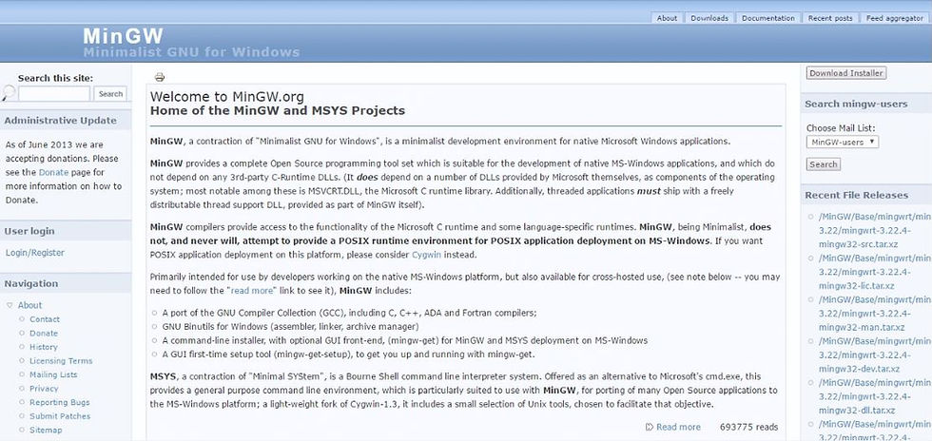932x441 pixels.
Task: Open mingwrt-3.22.4-mingw32-lic.tar.xz release link
Action: tap(874, 272)
